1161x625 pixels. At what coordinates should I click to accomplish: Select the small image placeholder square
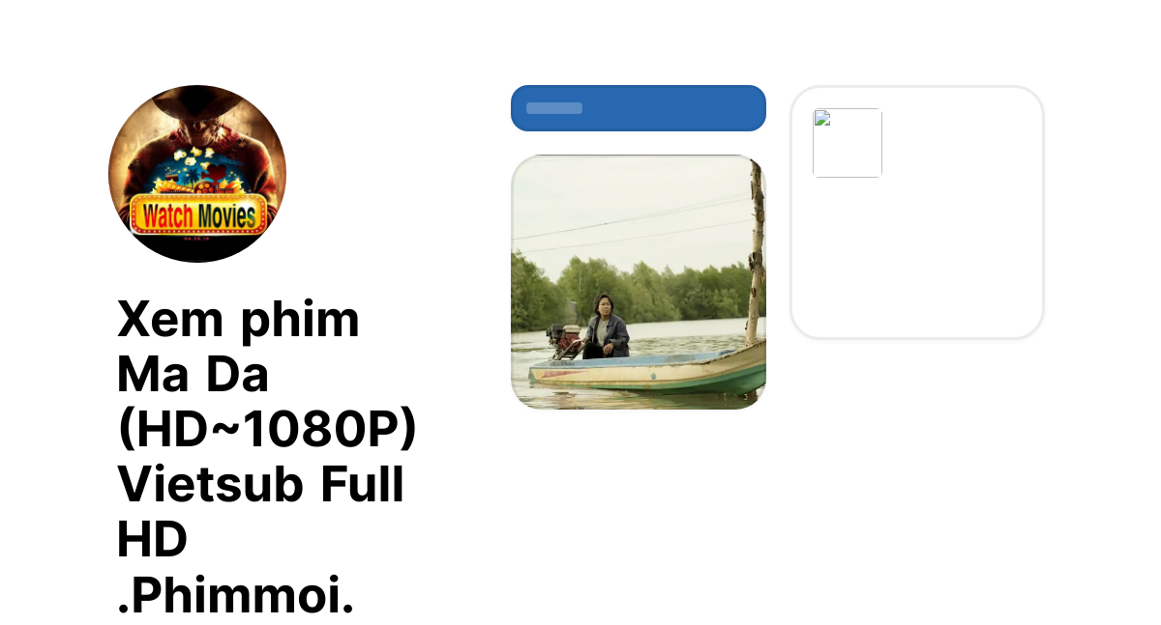pos(848,143)
